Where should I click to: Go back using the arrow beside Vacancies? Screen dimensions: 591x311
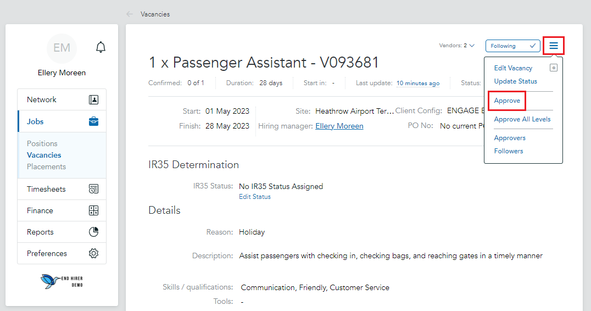point(130,14)
